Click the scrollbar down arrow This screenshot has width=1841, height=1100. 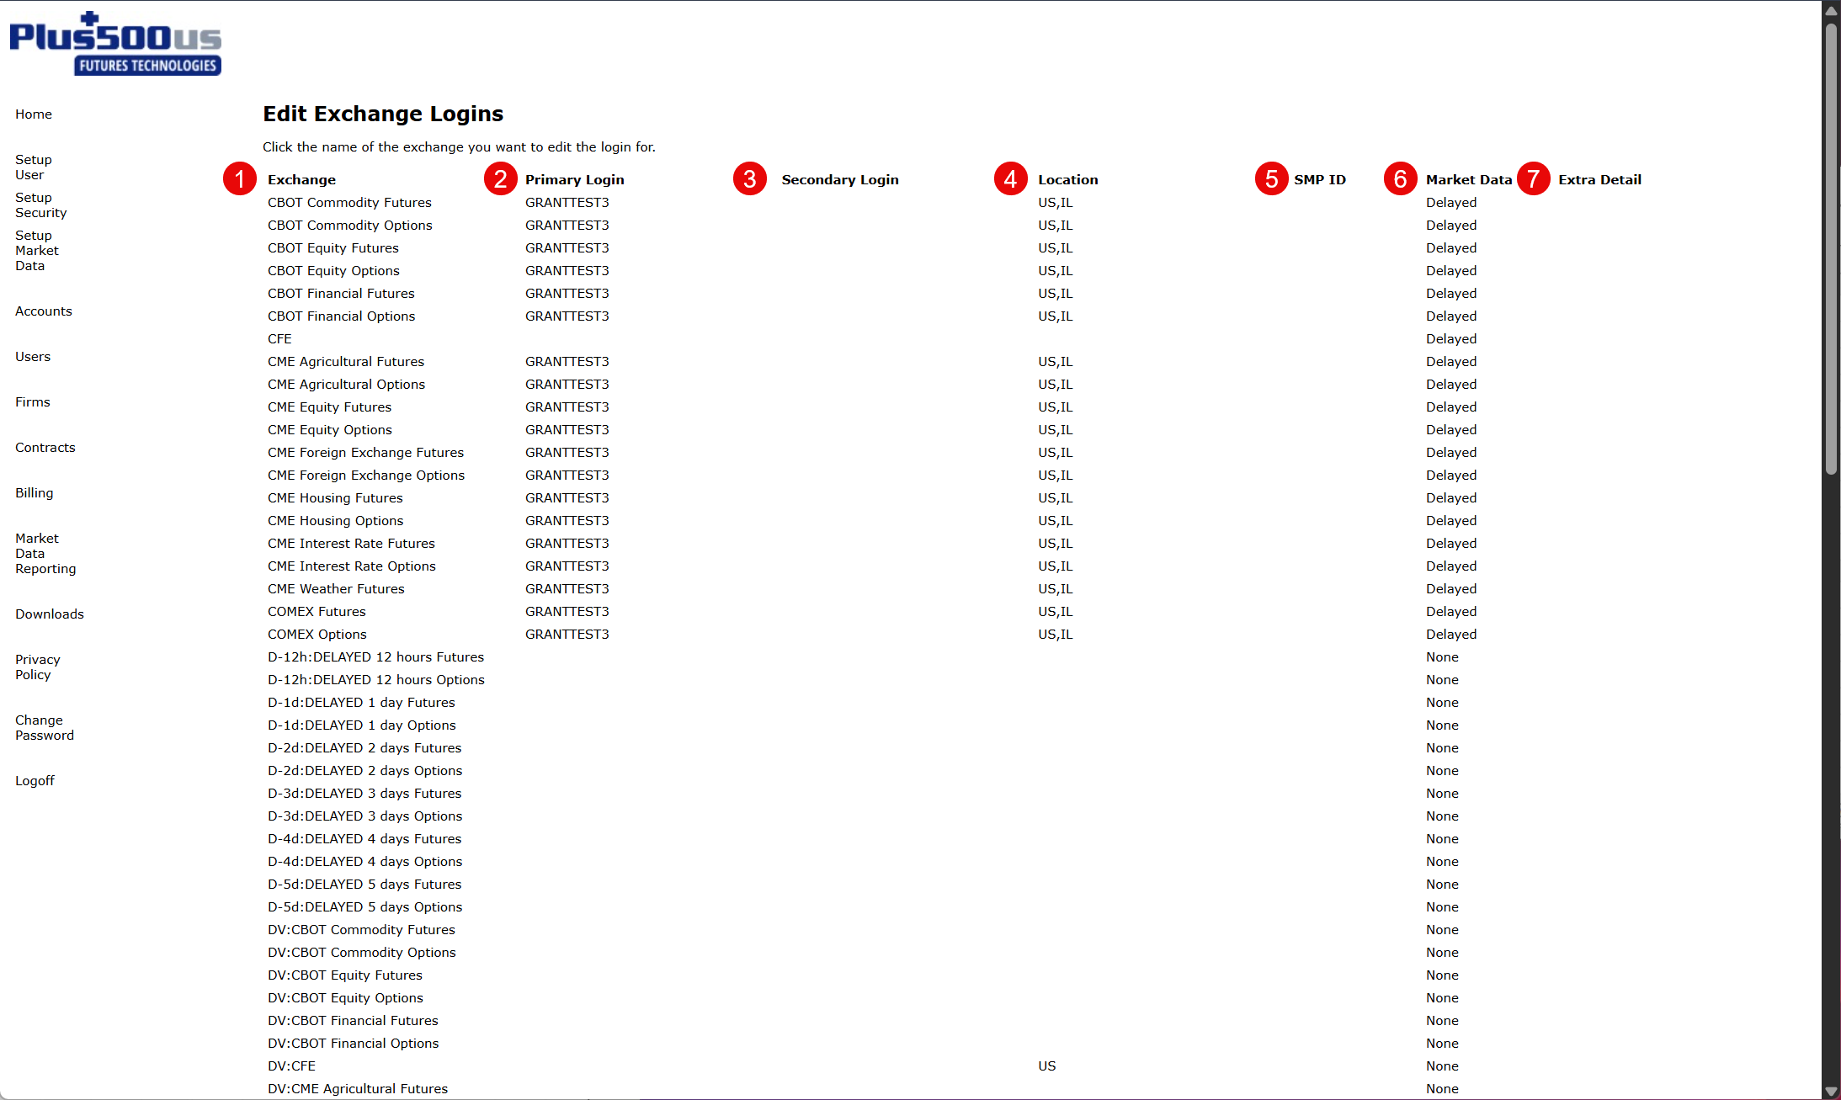coord(1831,1092)
